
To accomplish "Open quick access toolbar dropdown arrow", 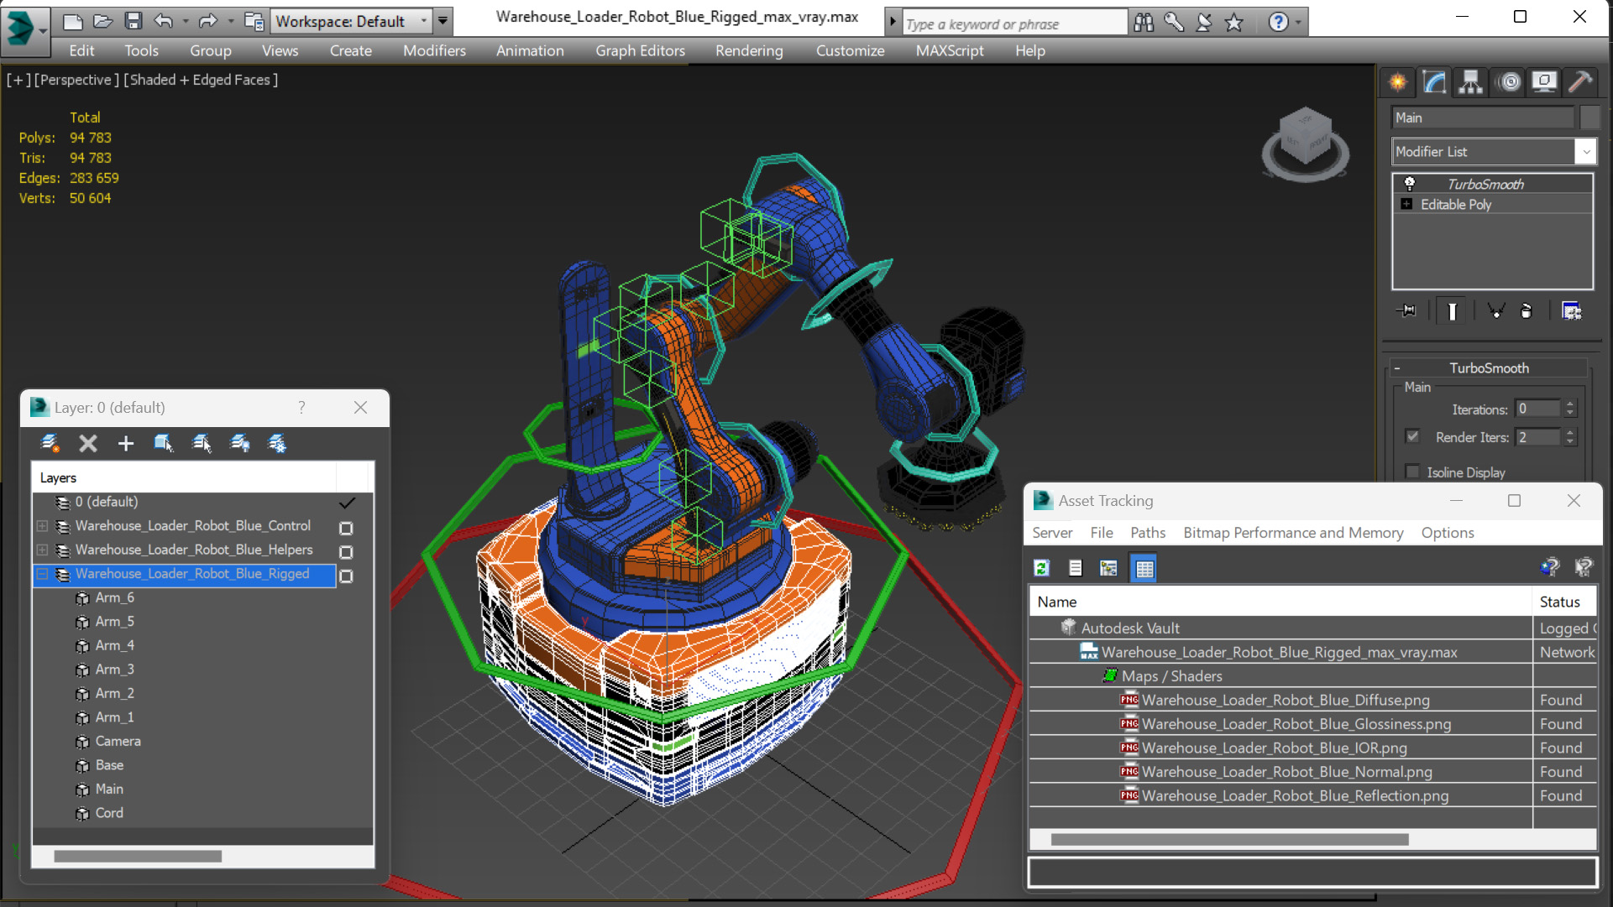I will [443, 21].
